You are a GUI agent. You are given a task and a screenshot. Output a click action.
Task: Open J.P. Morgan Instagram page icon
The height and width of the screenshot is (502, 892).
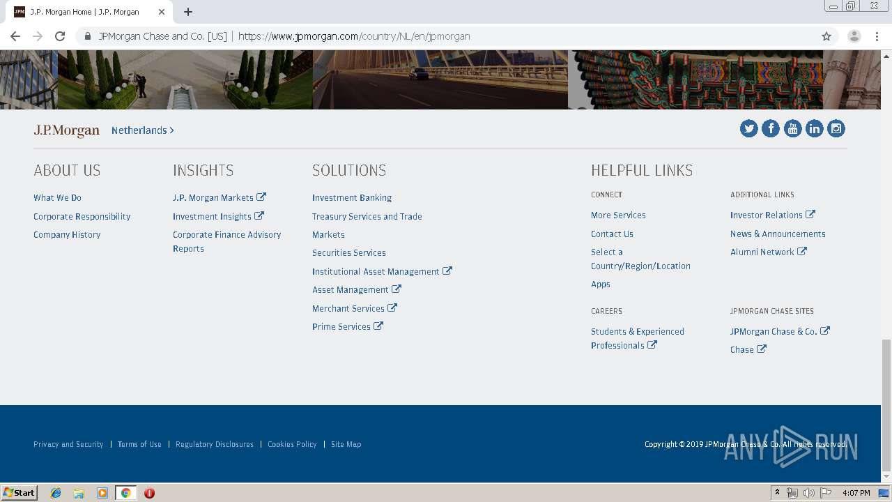pyautogui.click(x=836, y=128)
